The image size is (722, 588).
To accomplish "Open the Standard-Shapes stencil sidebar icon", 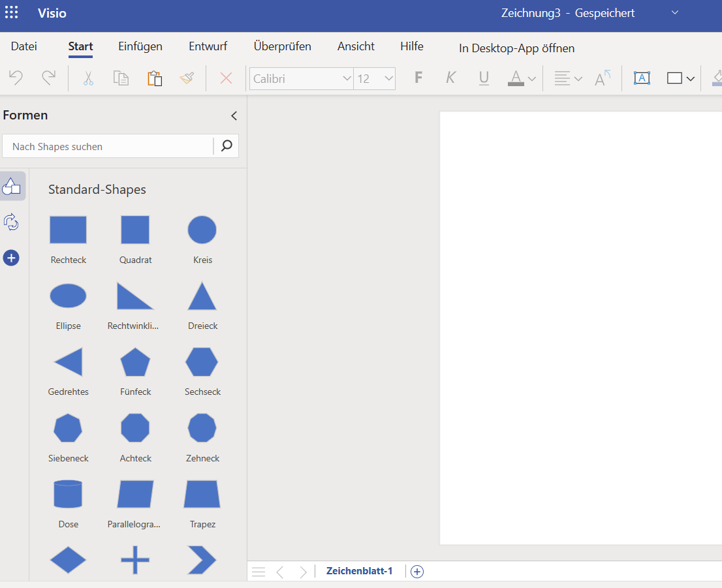I will point(12,186).
